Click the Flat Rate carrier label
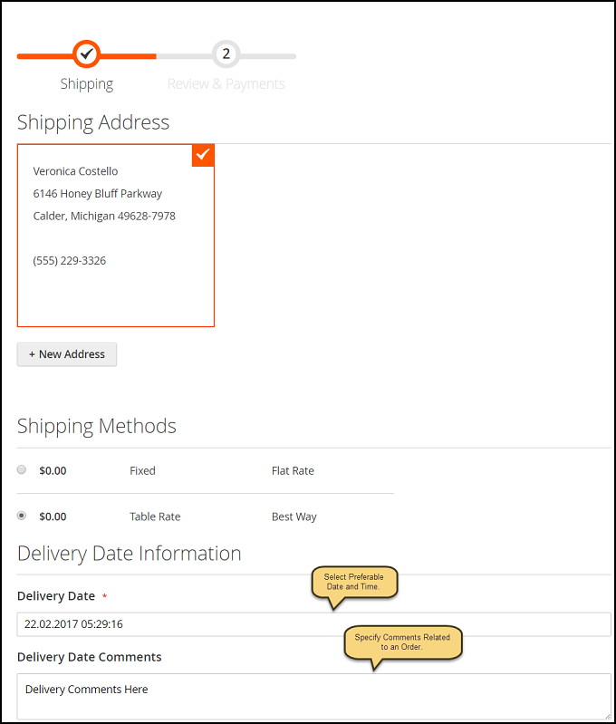This screenshot has width=616, height=724. tap(293, 471)
